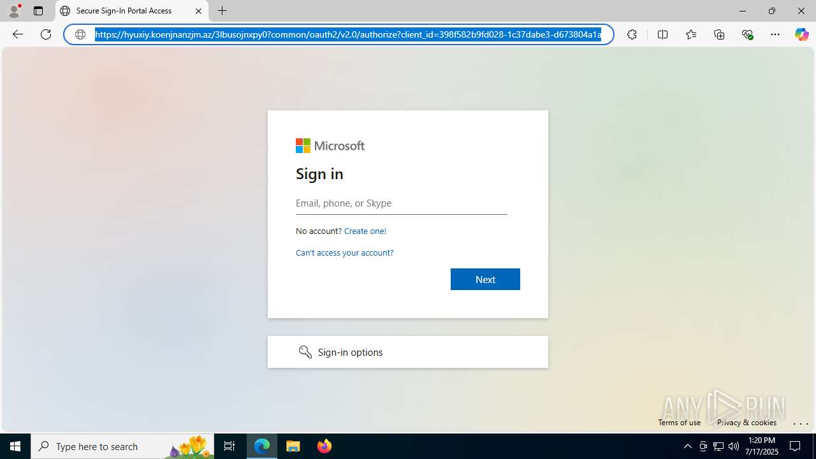Open Can't access your account link
Viewport: 816px width, 459px height.
tap(345, 252)
